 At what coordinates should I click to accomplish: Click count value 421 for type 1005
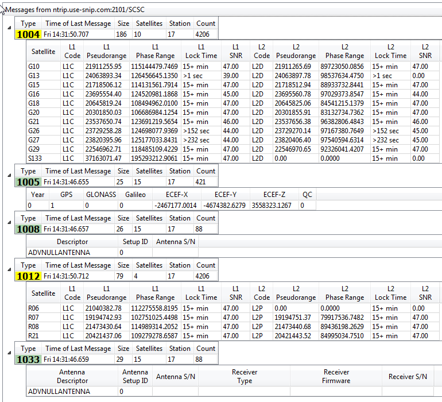pyautogui.click(x=200, y=182)
